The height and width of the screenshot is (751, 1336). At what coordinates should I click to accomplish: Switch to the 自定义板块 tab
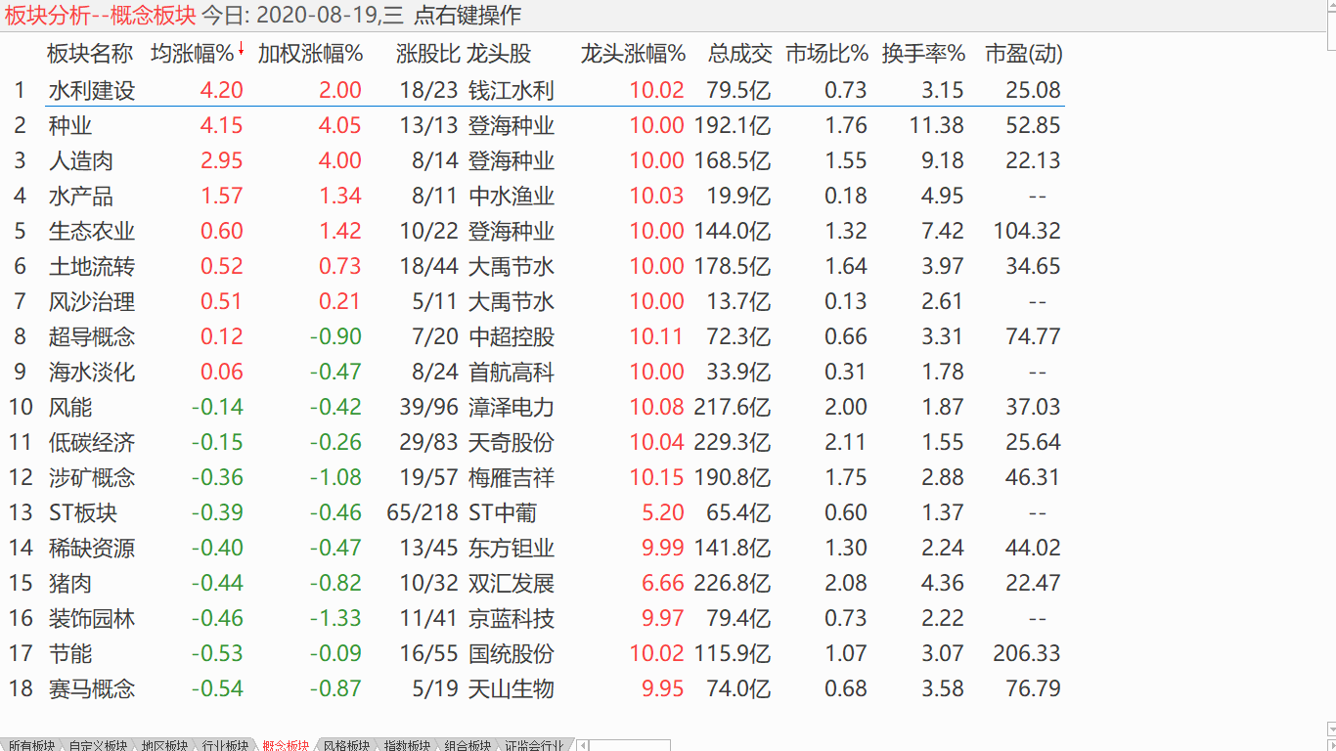(x=98, y=745)
